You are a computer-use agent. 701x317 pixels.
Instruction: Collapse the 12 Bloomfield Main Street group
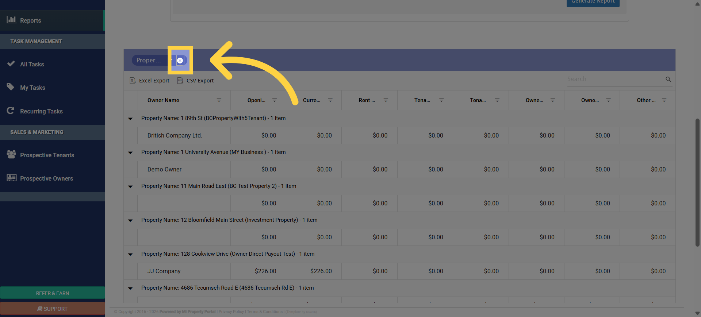tap(130, 220)
